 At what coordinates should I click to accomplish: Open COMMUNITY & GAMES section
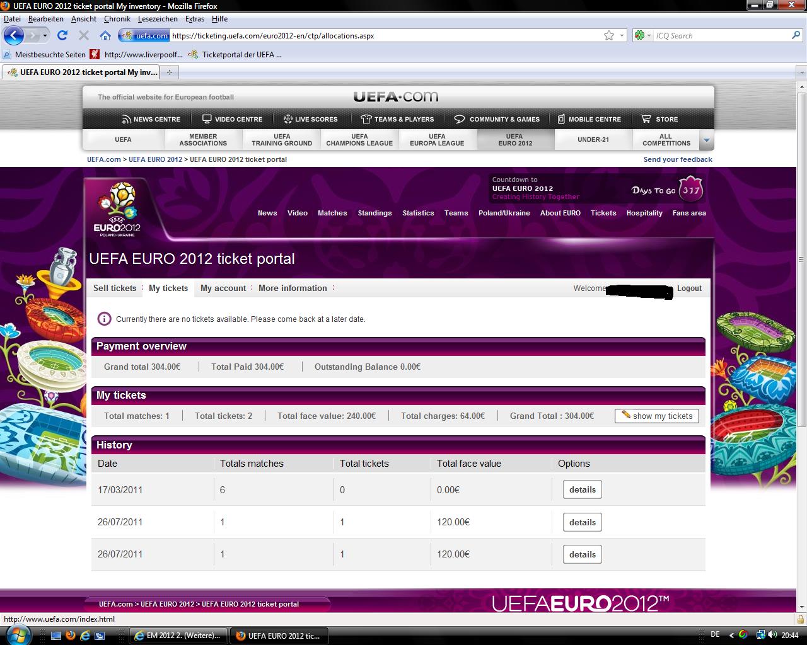tap(497, 119)
